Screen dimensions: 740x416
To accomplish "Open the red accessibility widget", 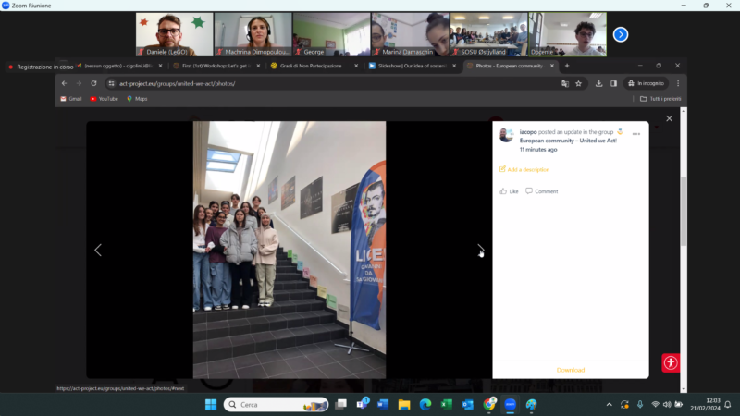I will [671, 363].
